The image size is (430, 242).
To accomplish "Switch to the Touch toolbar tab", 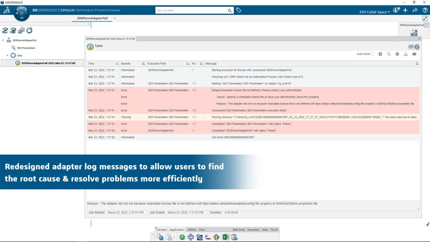I will [274, 229].
